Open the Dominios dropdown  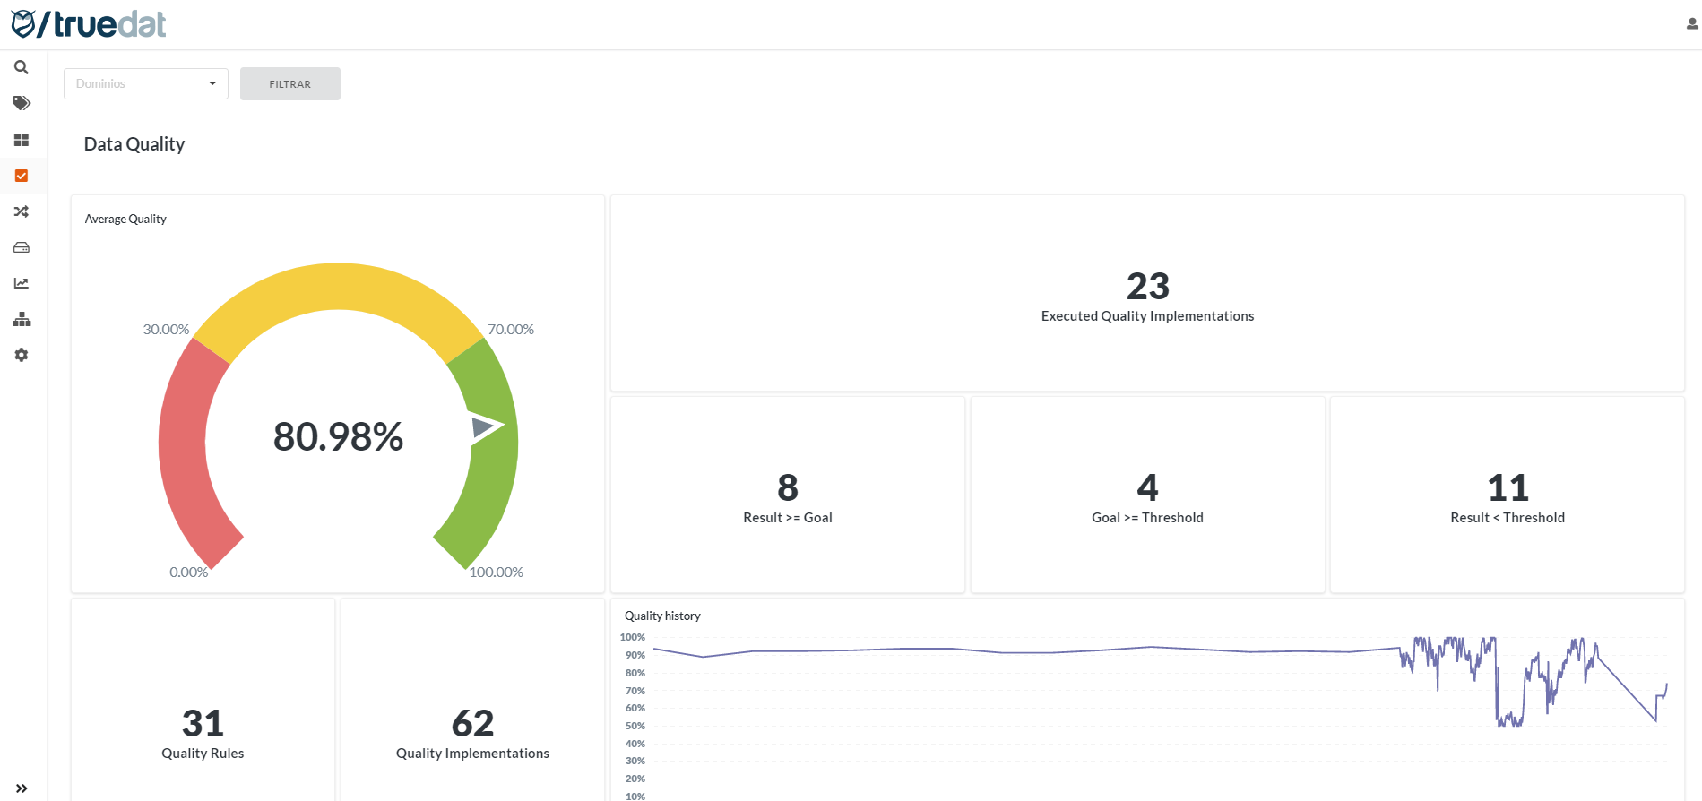point(145,83)
